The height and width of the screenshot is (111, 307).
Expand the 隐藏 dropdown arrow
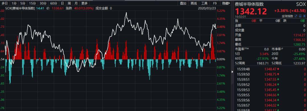coord(229,3)
